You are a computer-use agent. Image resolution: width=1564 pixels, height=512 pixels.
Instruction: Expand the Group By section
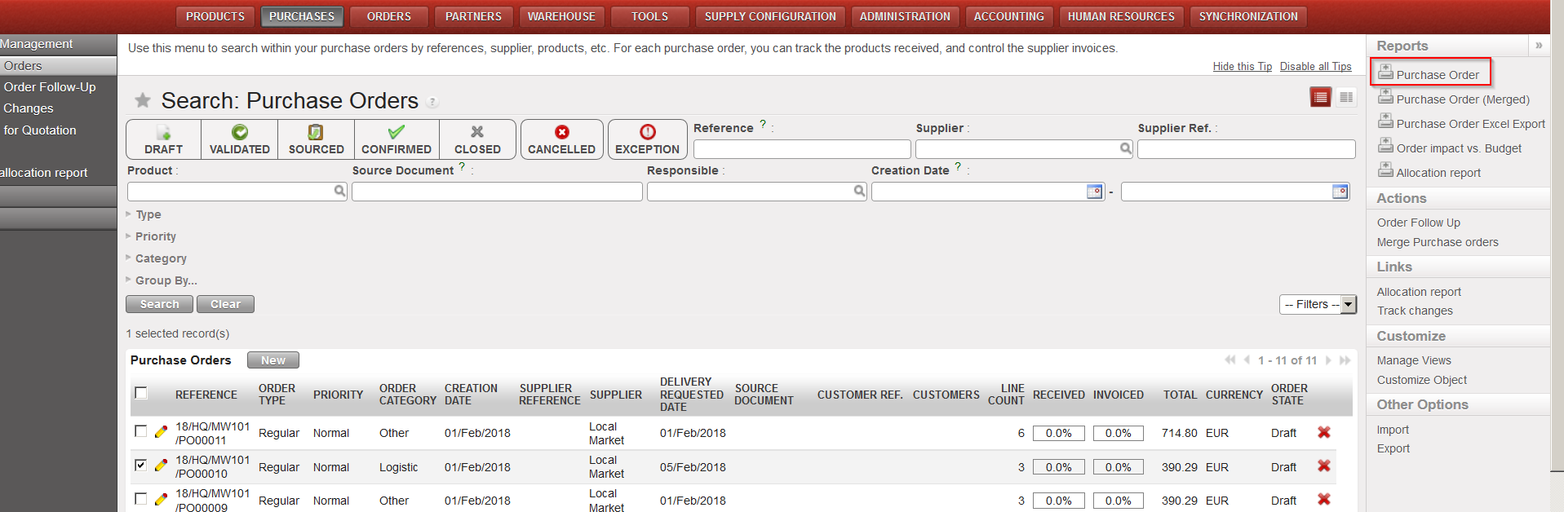(x=166, y=280)
